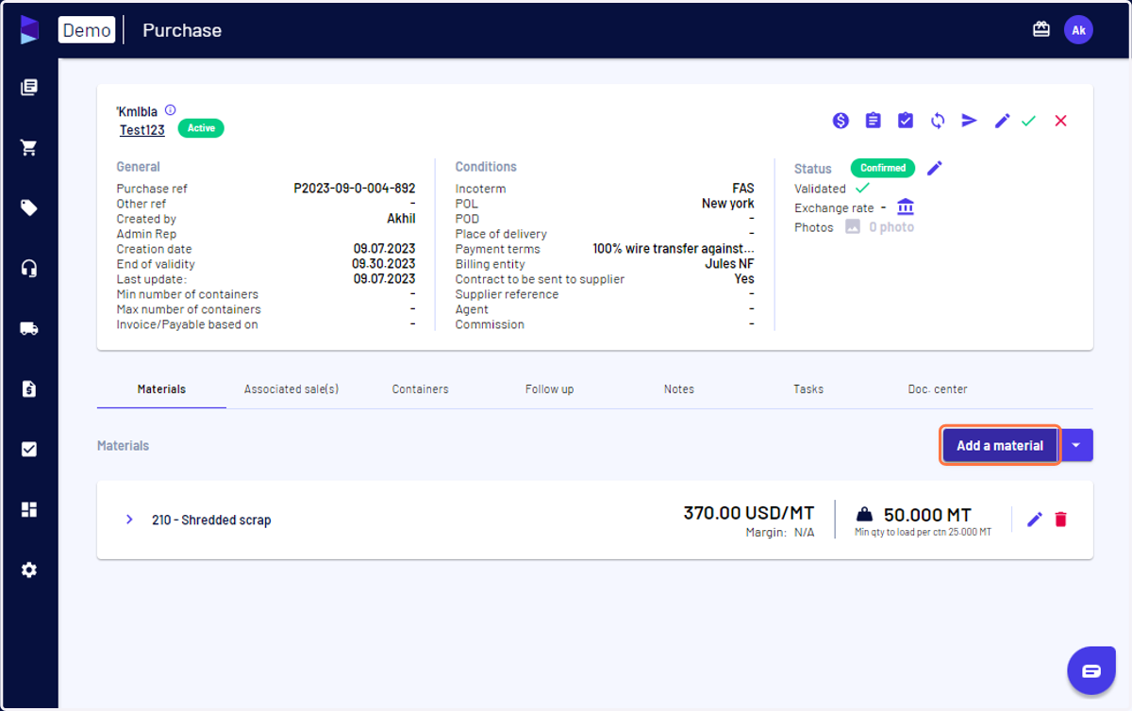Click the Active status badge
1132x711 pixels.
click(201, 128)
